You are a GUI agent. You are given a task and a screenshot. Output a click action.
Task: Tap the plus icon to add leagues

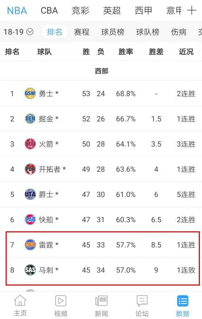[x=191, y=10]
